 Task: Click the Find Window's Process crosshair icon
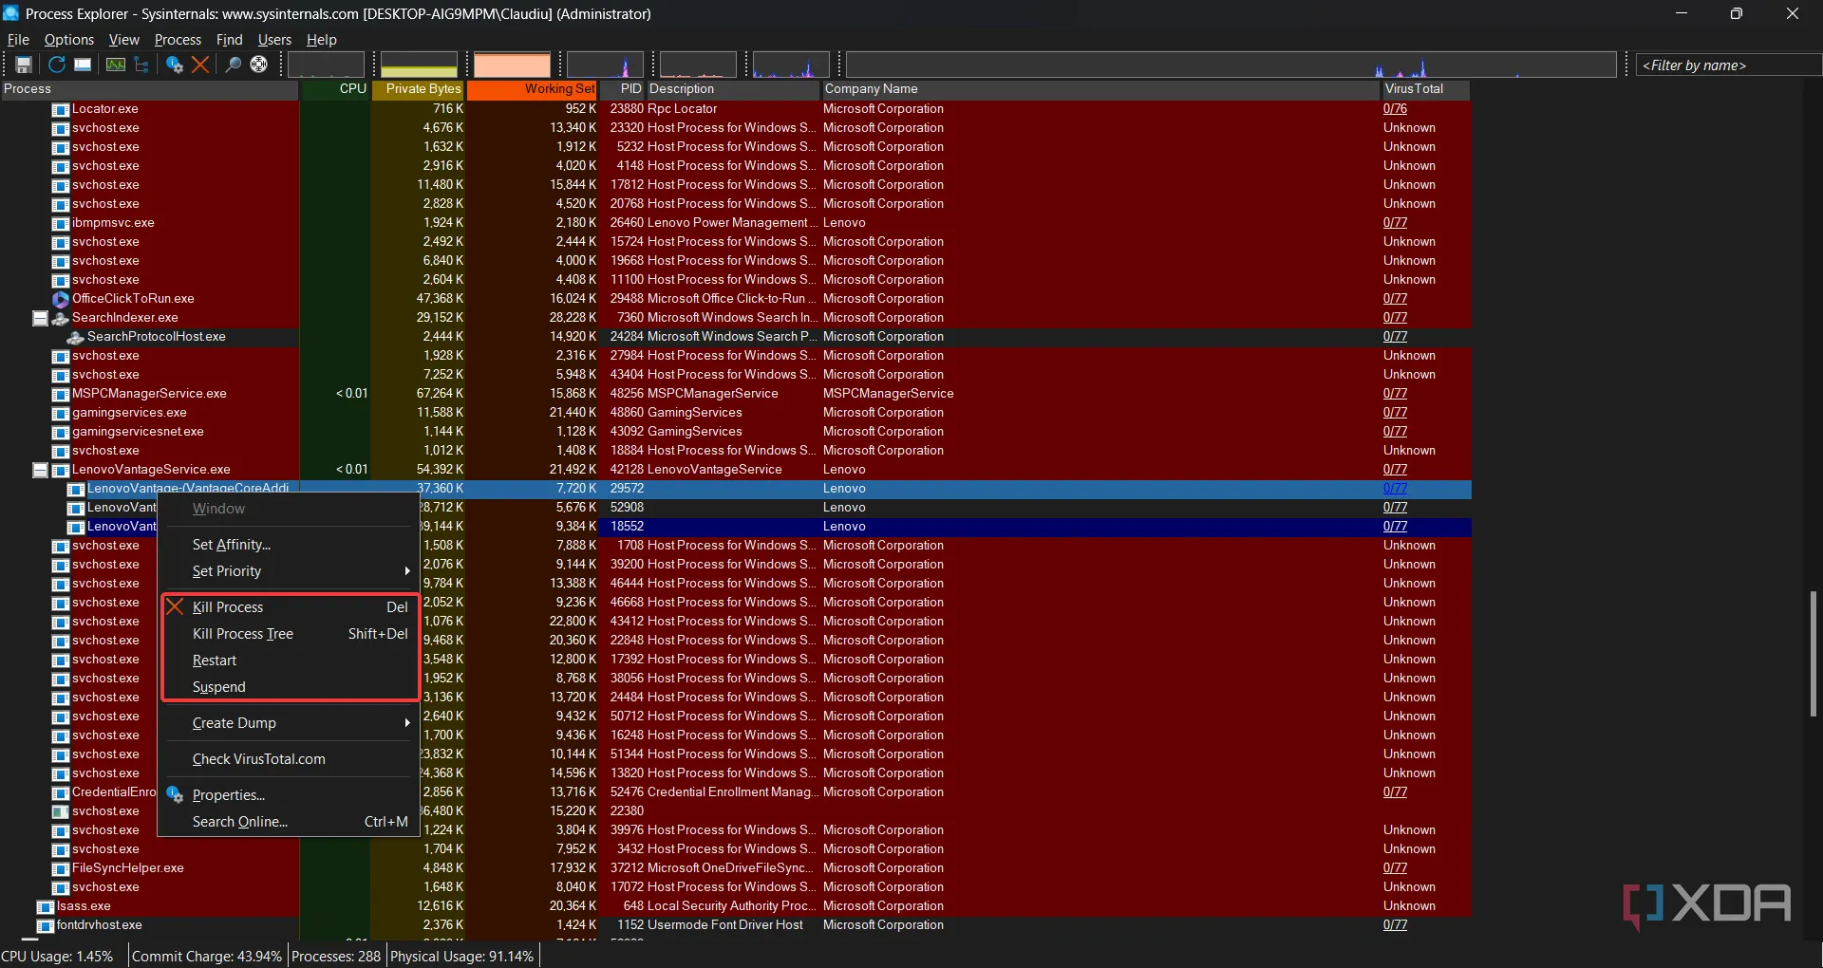(x=258, y=65)
